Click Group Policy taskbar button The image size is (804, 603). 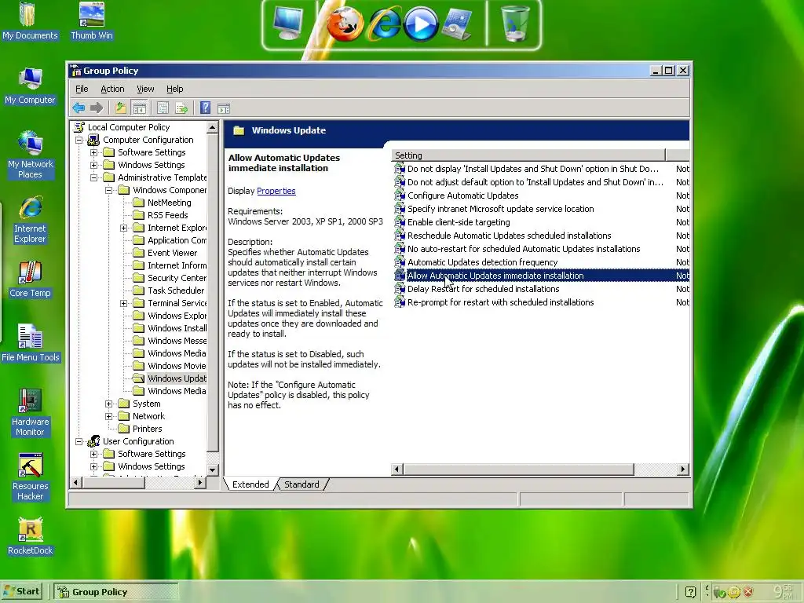[116, 592]
